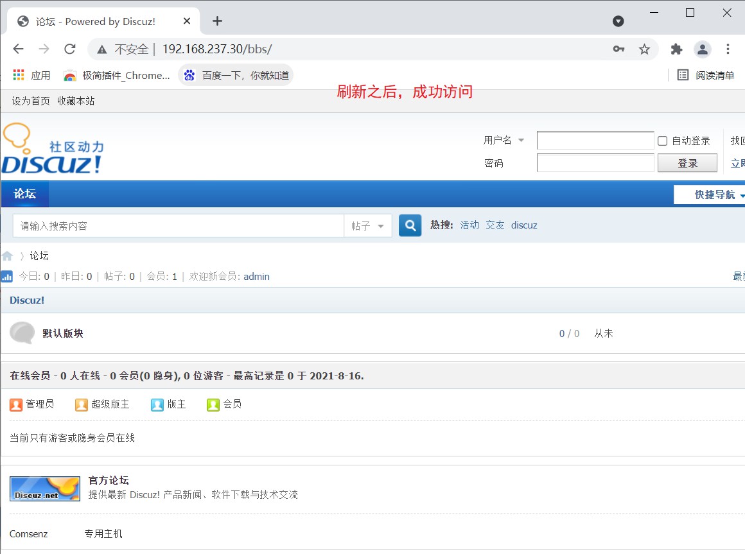This screenshot has width=745, height=554.
Task: Click the blue search magnifier button
Action: click(410, 225)
